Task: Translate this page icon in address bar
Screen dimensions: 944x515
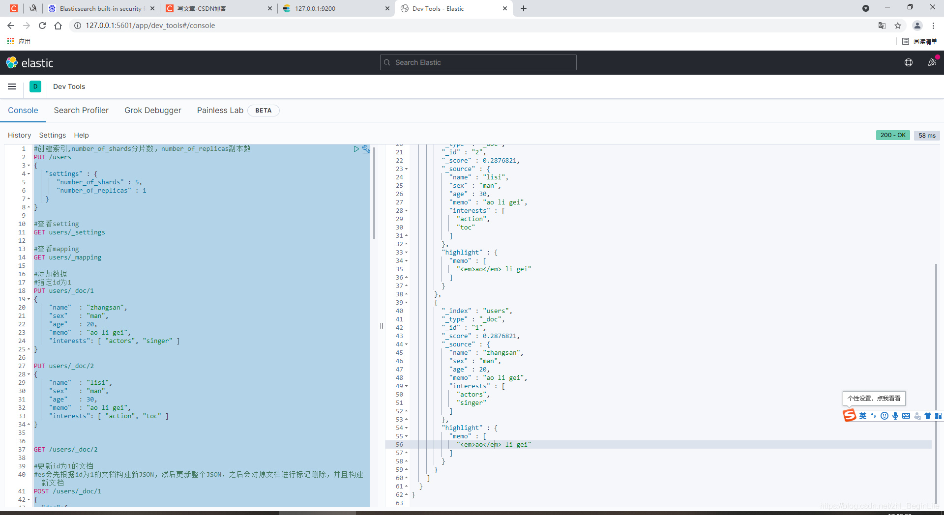Action: (882, 26)
